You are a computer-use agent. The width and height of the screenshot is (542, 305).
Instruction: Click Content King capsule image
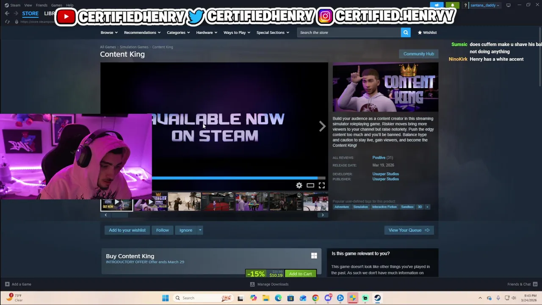385,87
